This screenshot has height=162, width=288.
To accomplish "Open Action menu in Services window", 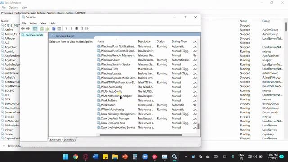I will 33,23.
